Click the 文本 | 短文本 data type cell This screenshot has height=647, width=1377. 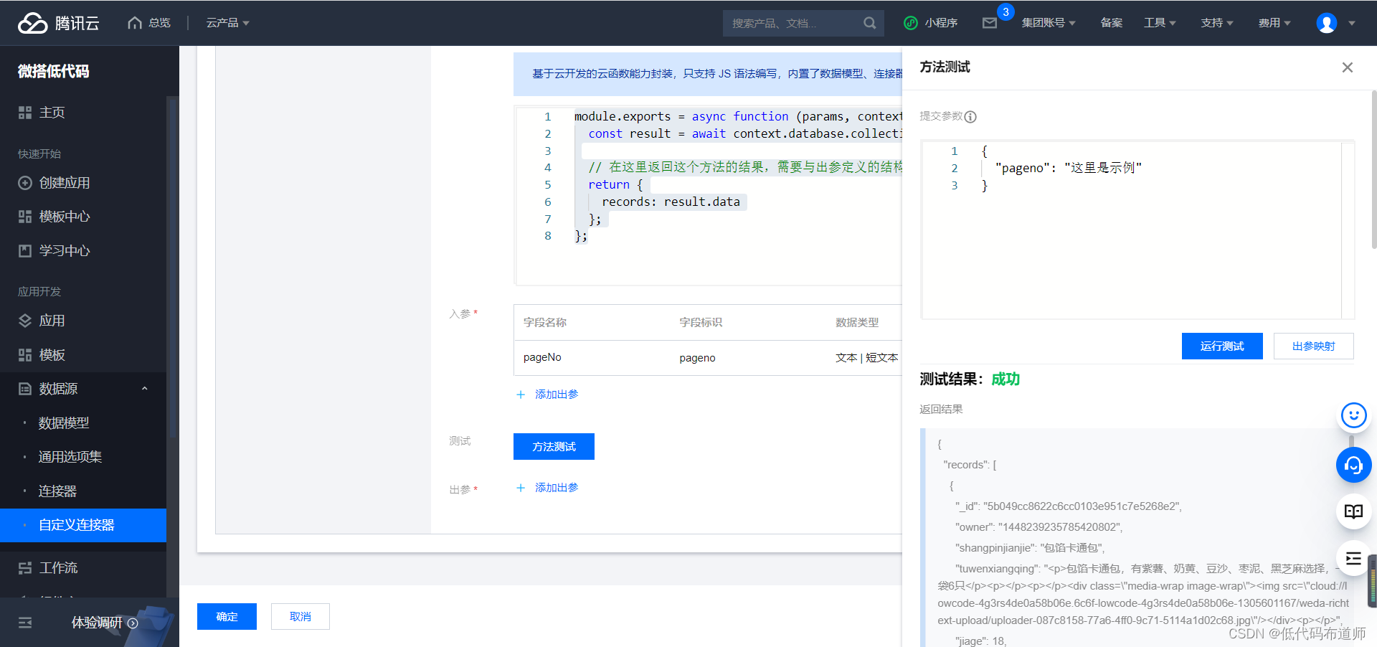point(866,358)
